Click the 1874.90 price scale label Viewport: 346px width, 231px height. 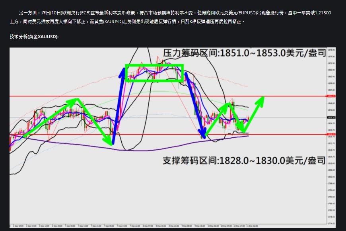coord(331,57)
